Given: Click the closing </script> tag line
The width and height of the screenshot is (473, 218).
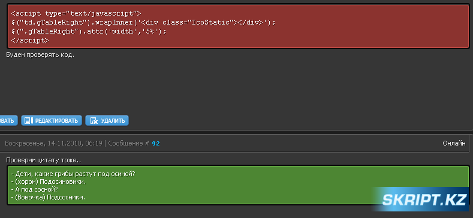Looking at the screenshot, I should click(29, 40).
